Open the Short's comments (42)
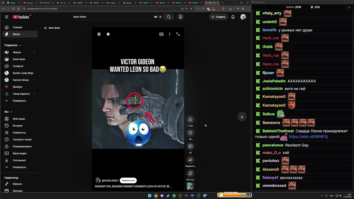The width and height of the screenshot is (354, 199). click(190, 146)
